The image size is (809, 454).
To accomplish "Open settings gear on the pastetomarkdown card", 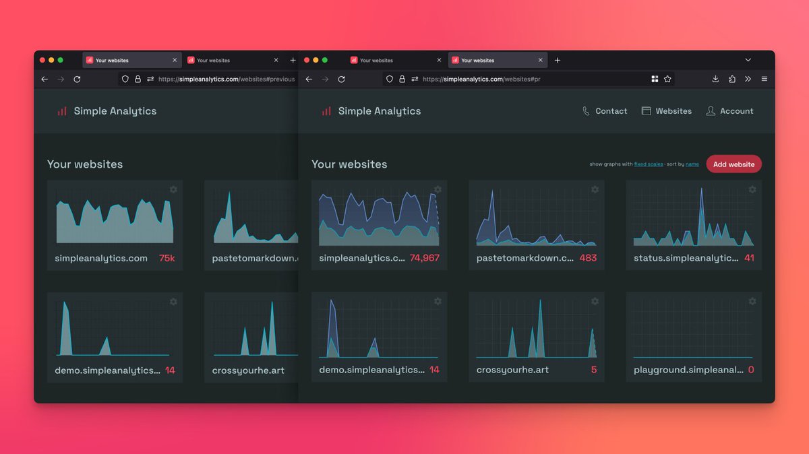I will point(595,189).
